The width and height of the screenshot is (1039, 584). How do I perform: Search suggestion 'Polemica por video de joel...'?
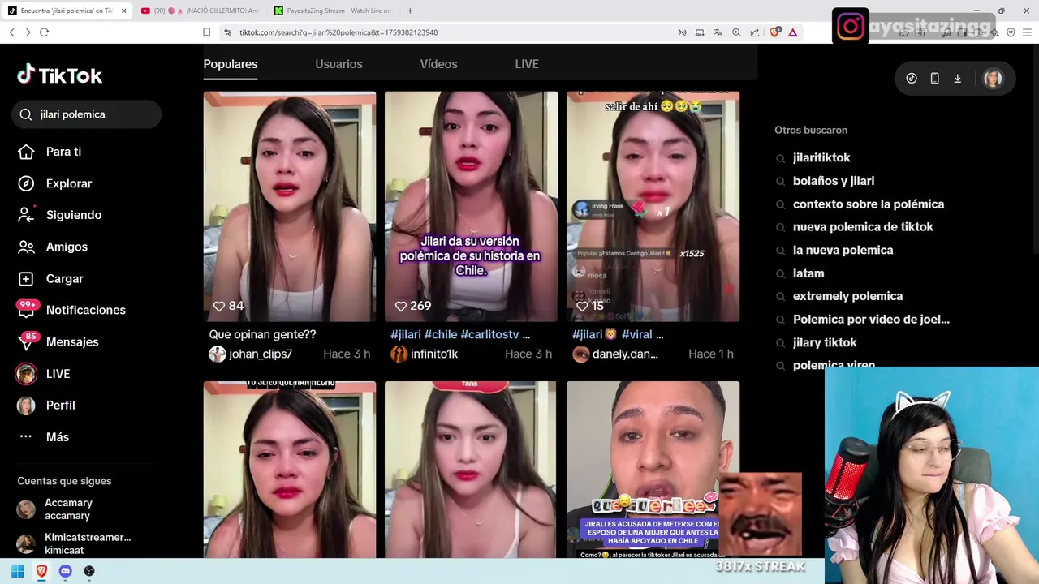(x=871, y=320)
